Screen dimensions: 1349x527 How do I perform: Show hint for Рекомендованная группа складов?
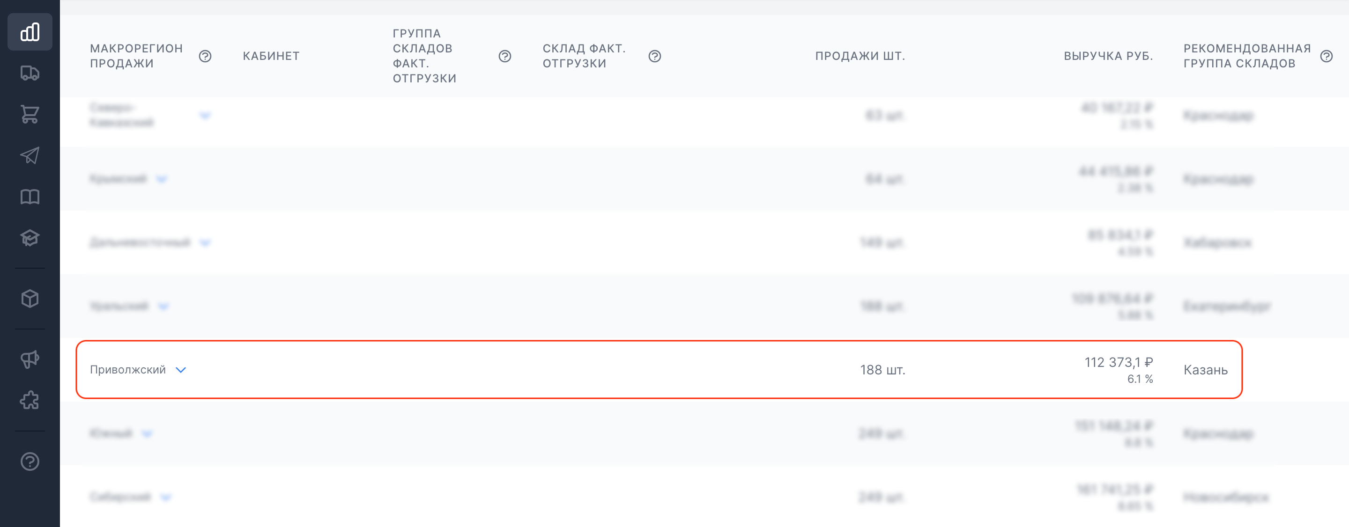[1327, 56]
